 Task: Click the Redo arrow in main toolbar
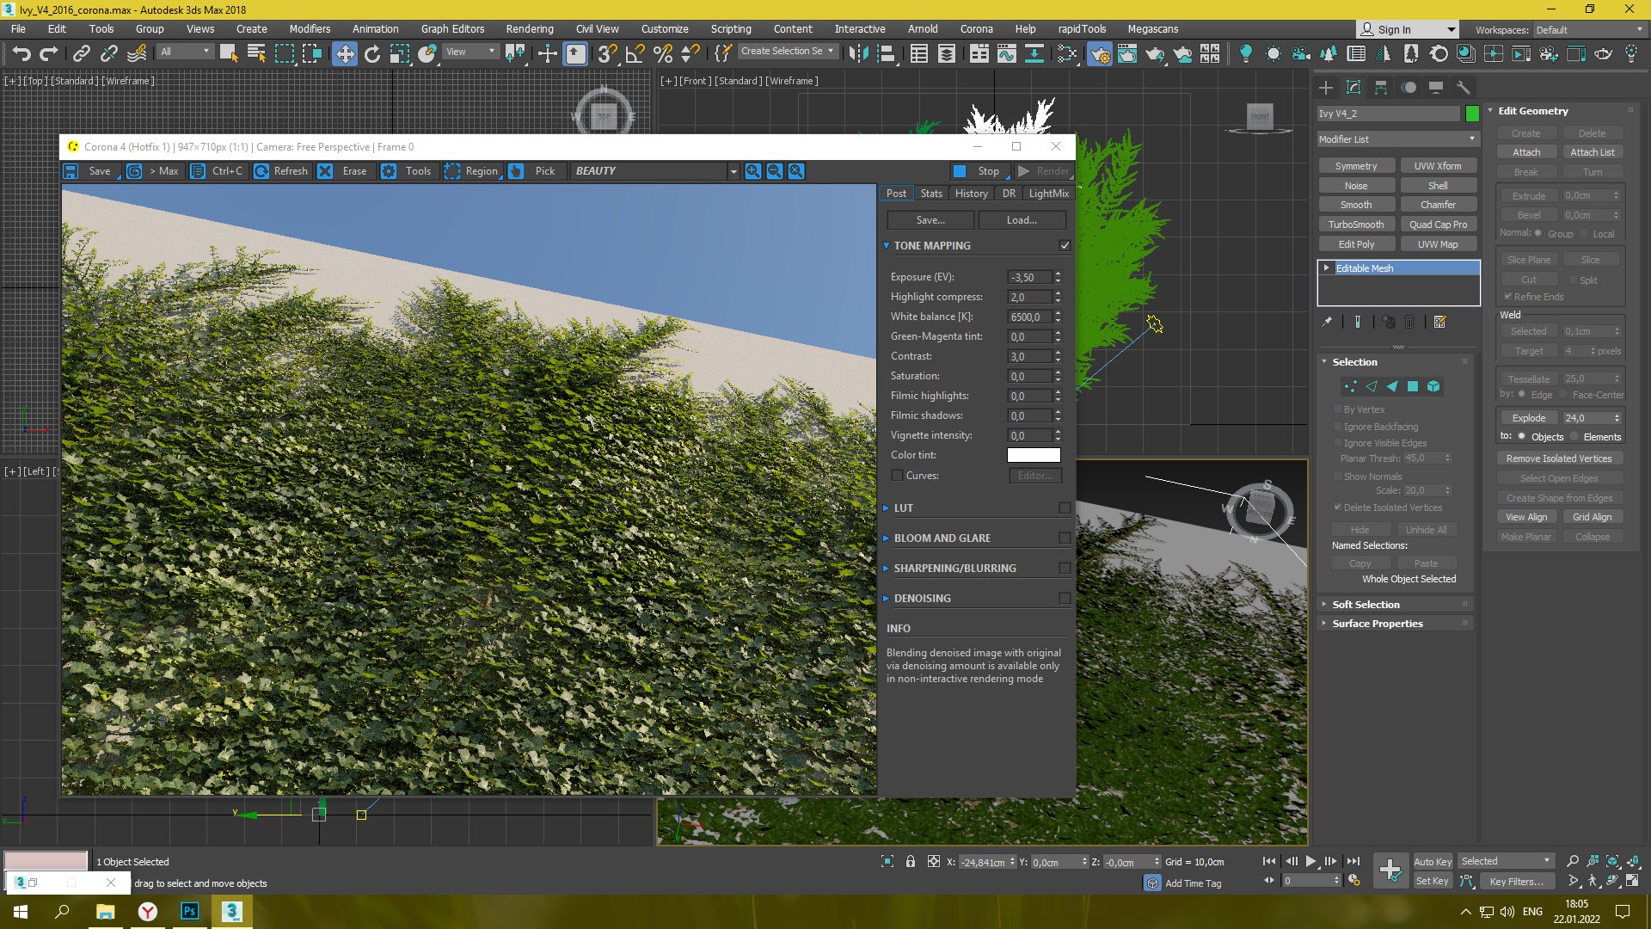pos(49,54)
